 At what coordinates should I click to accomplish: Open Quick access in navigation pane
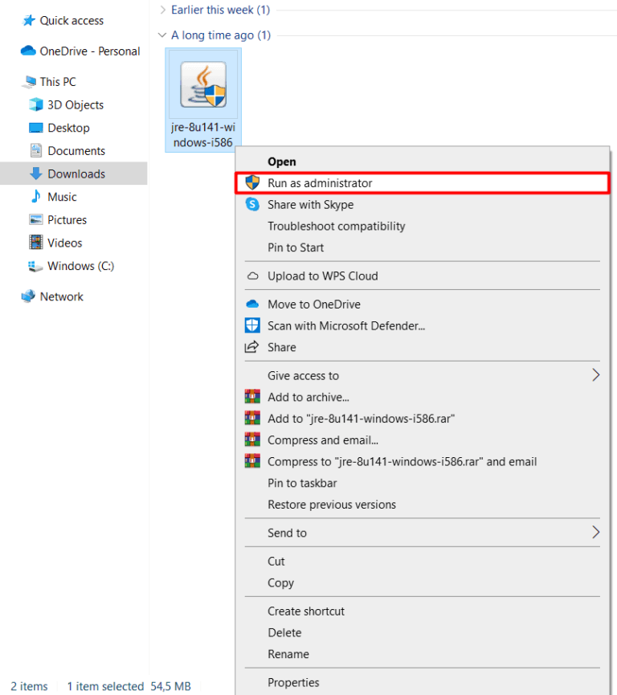coord(72,20)
